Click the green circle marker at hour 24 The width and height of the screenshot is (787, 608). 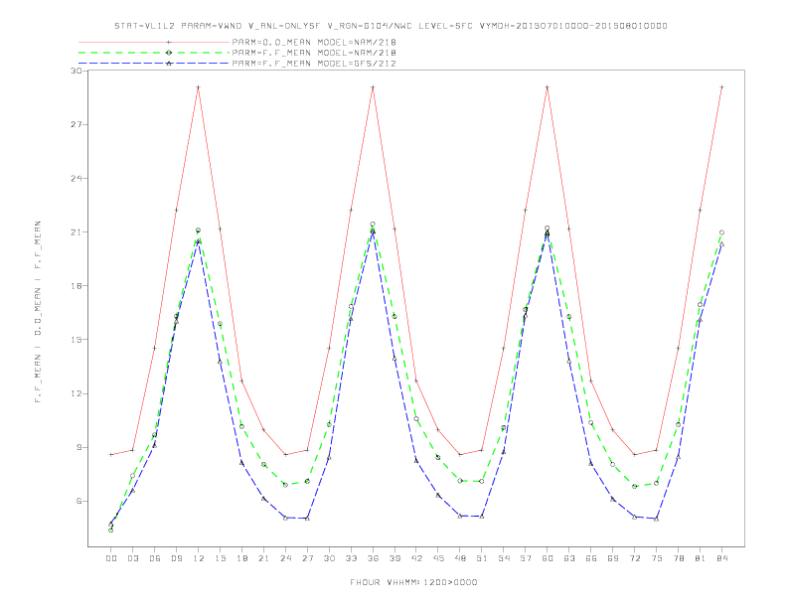pos(285,485)
